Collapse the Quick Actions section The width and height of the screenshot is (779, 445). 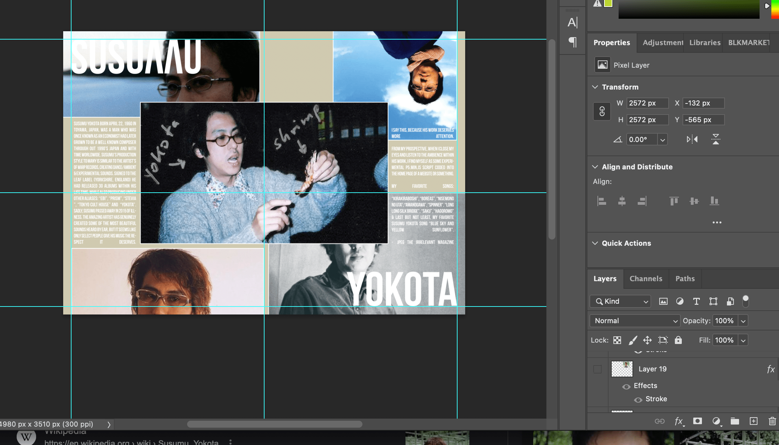[595, 243]
